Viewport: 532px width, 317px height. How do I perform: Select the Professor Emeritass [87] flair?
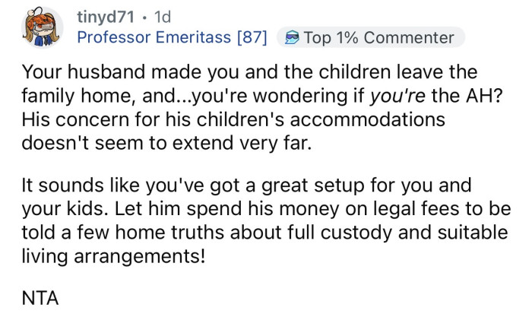173,37
